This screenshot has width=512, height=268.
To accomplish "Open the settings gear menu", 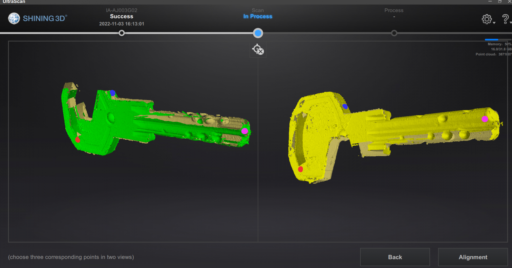I will point(486,19).
